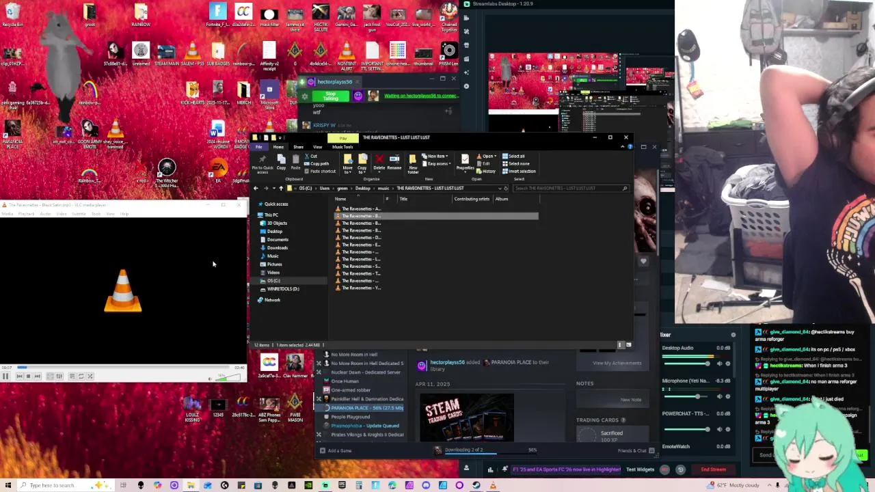This screenshot has height=492, width=875.
Task: Click the Explorer search field
Action: point(570,189)
